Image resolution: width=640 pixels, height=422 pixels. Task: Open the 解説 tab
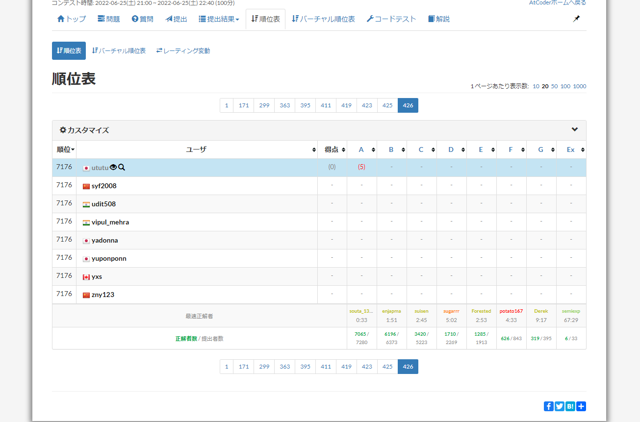pos(438,18)
